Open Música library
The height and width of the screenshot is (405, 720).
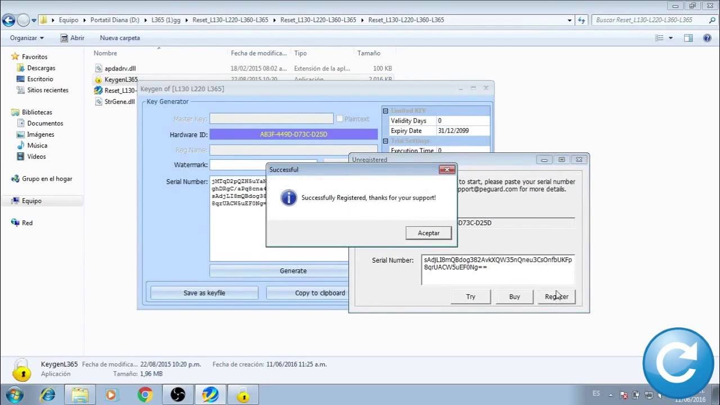[x=37, y=146]
